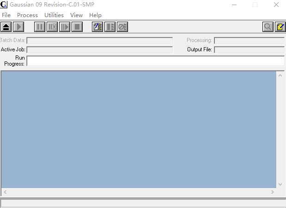Click the Active Job field

[x=100, y=49]
